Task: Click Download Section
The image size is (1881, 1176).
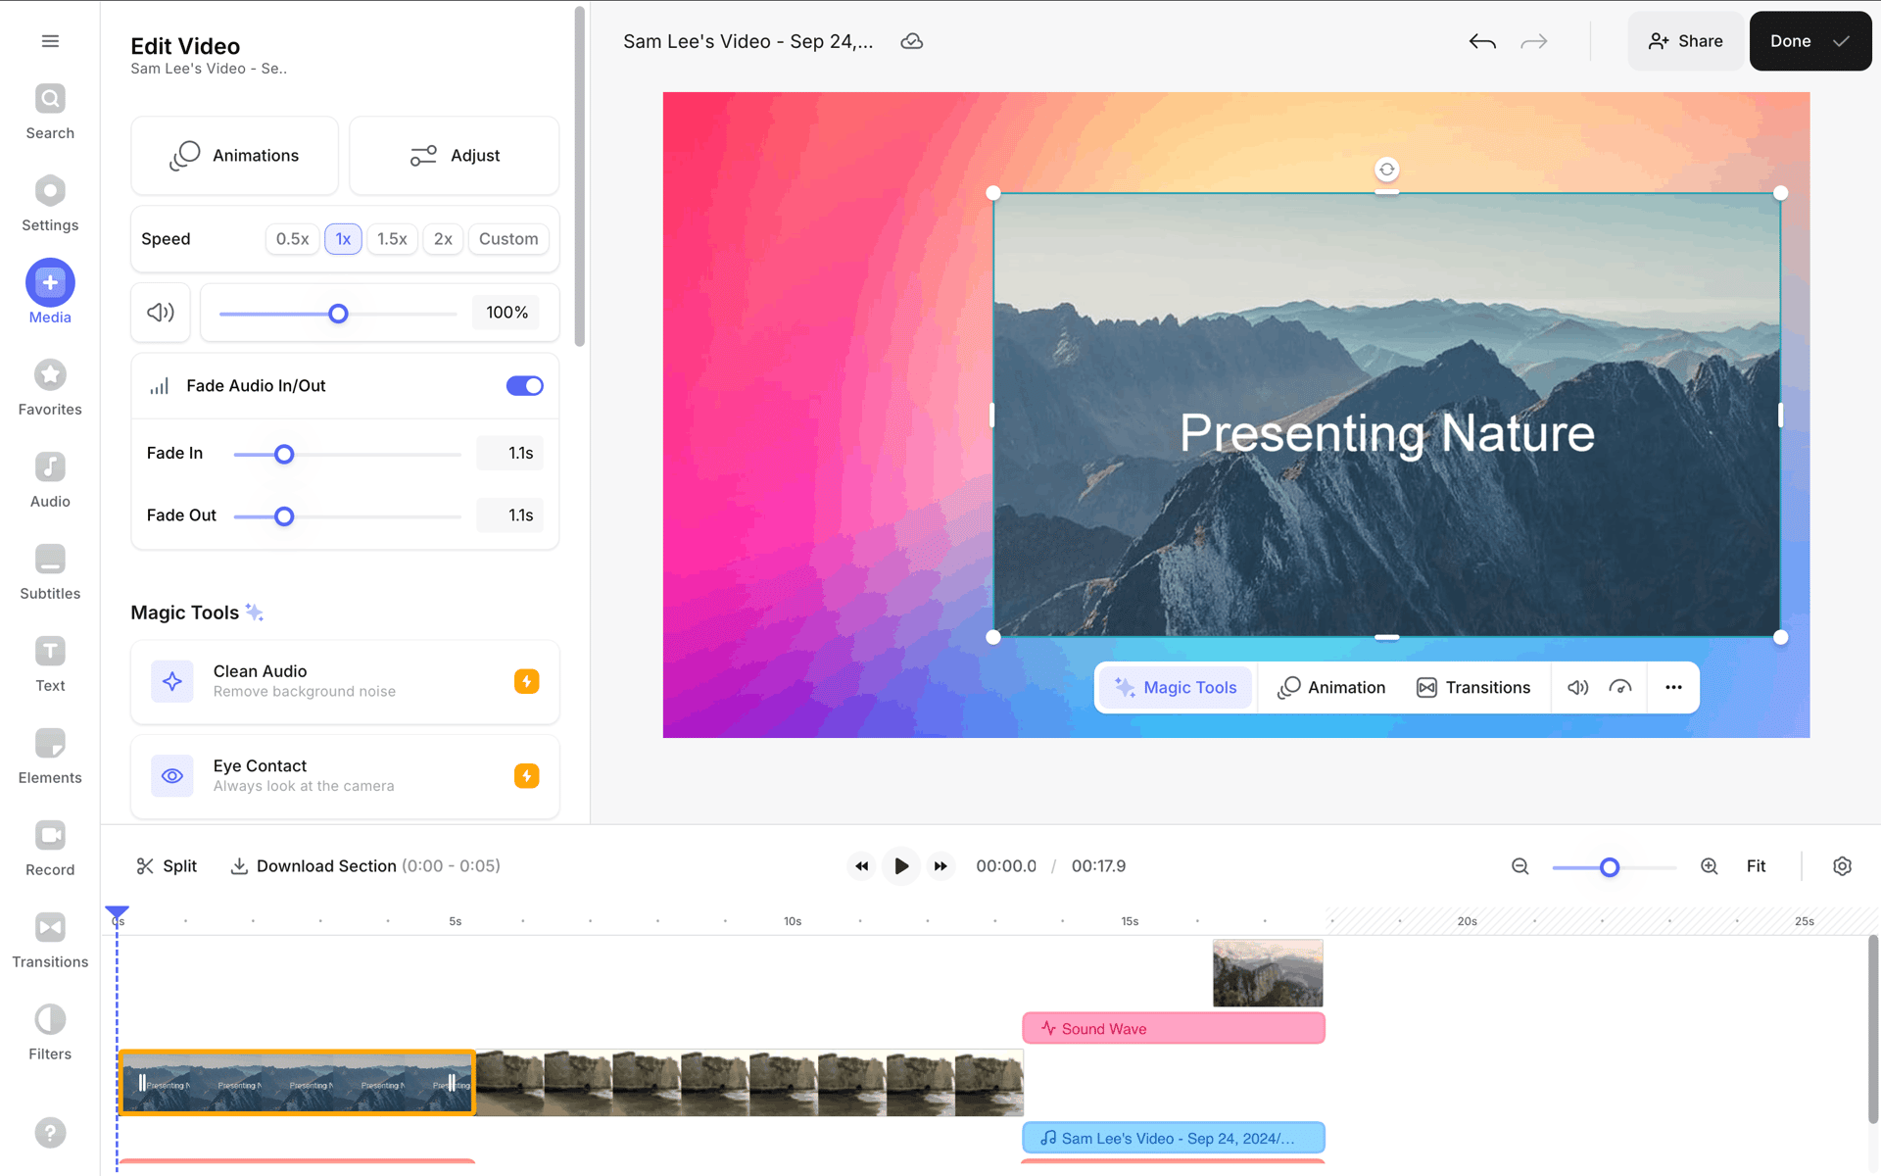Action: pos(364,866)
